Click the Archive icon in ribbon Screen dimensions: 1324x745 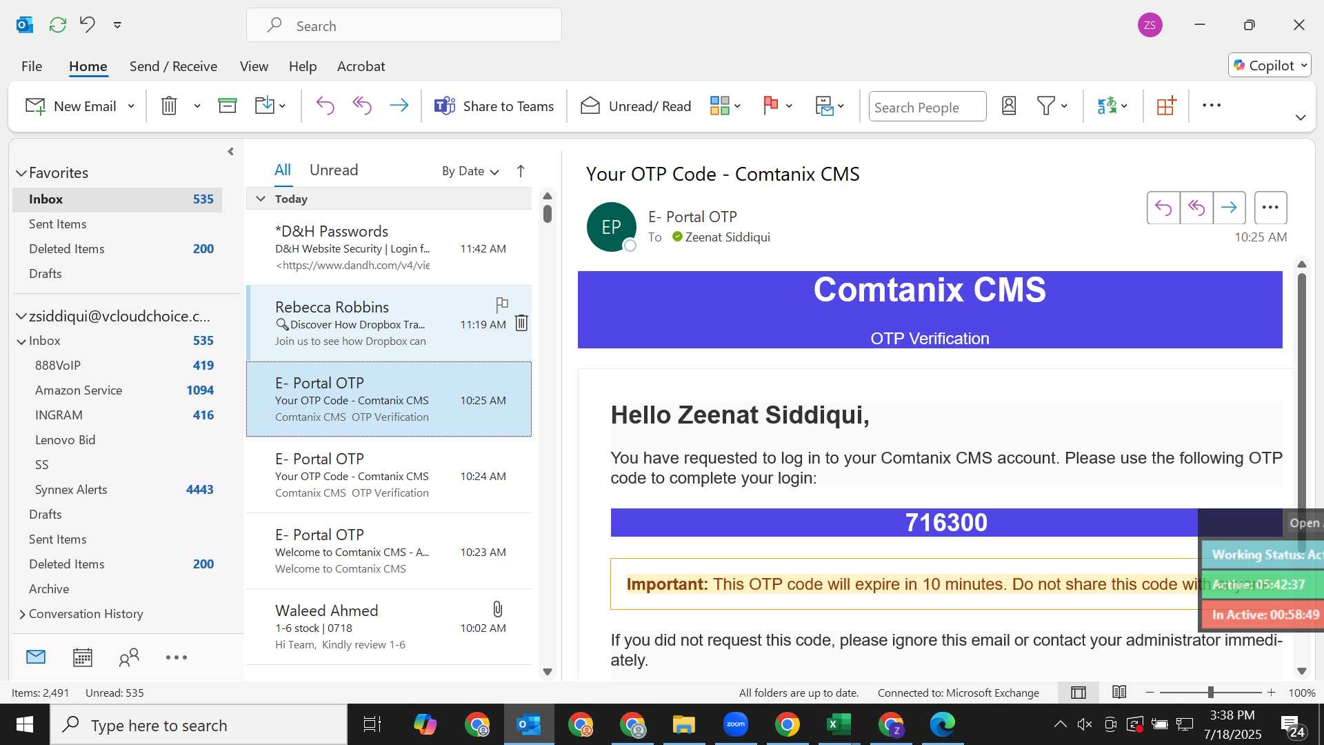(x=228, y=106)
